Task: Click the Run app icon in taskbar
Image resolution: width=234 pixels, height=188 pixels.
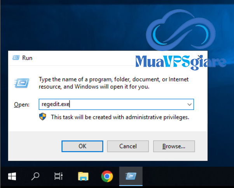Action: (x=130, y=177)
